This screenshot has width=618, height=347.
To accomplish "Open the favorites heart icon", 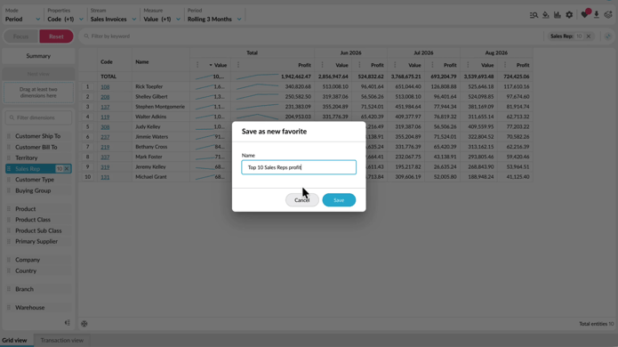I will point(584,15).
